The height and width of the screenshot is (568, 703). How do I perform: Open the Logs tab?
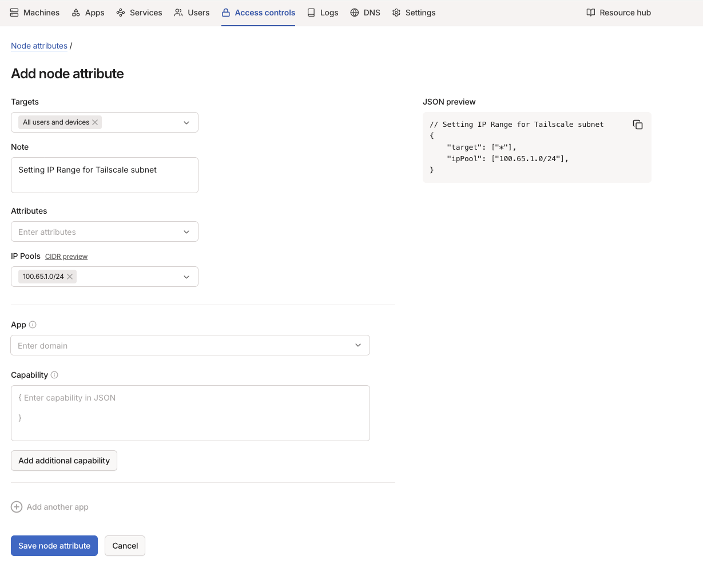click(x=323, y=13)
